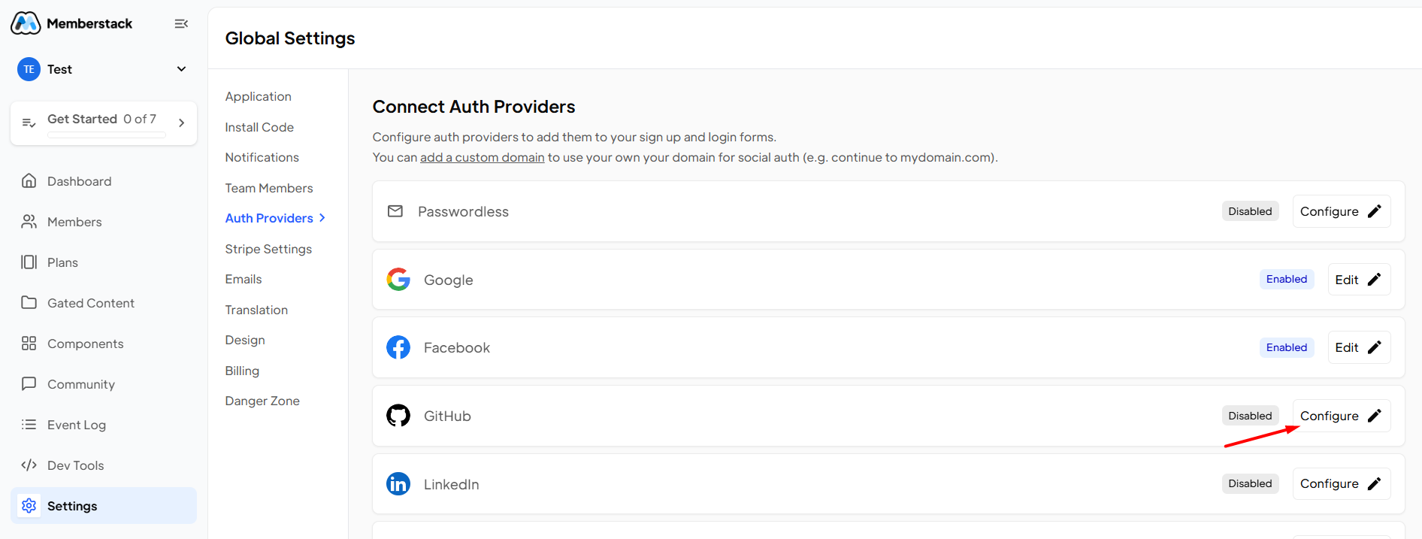This screenshot has width=1422, height=539.
Task: Click the Get Started progress bar
Action: (x=107, y=135)
